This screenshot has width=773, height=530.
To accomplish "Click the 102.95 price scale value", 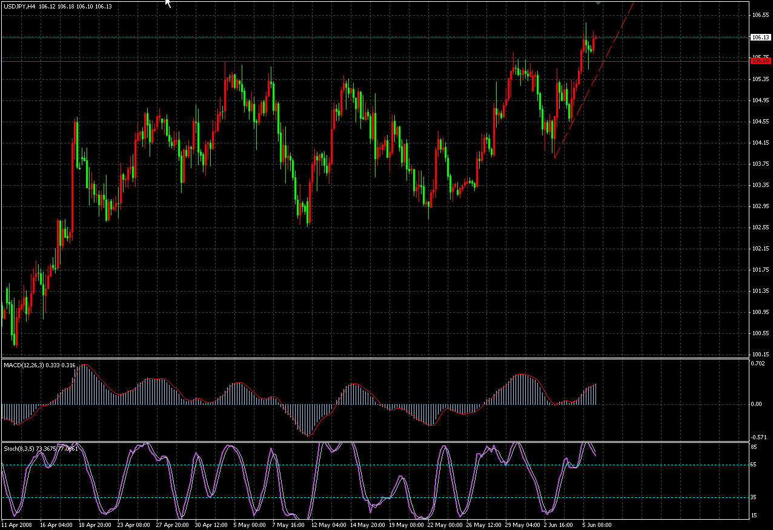I will pyautogui.click(x=760, y=206).
